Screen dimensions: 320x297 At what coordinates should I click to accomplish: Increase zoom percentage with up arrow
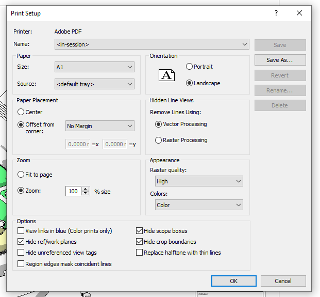click(86, 189)
